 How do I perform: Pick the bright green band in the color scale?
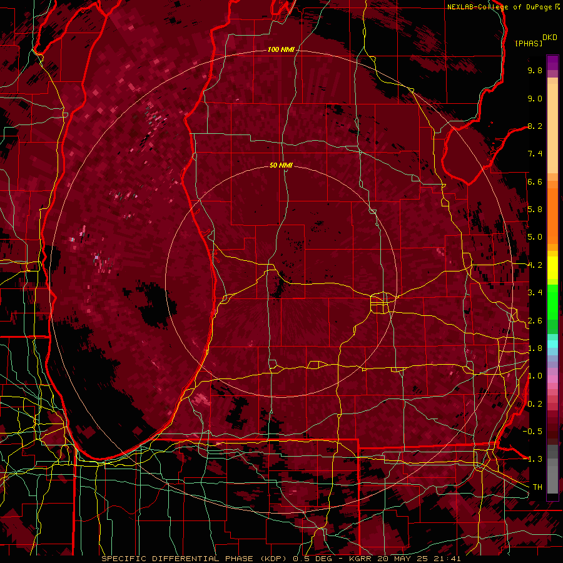[552, 303]
